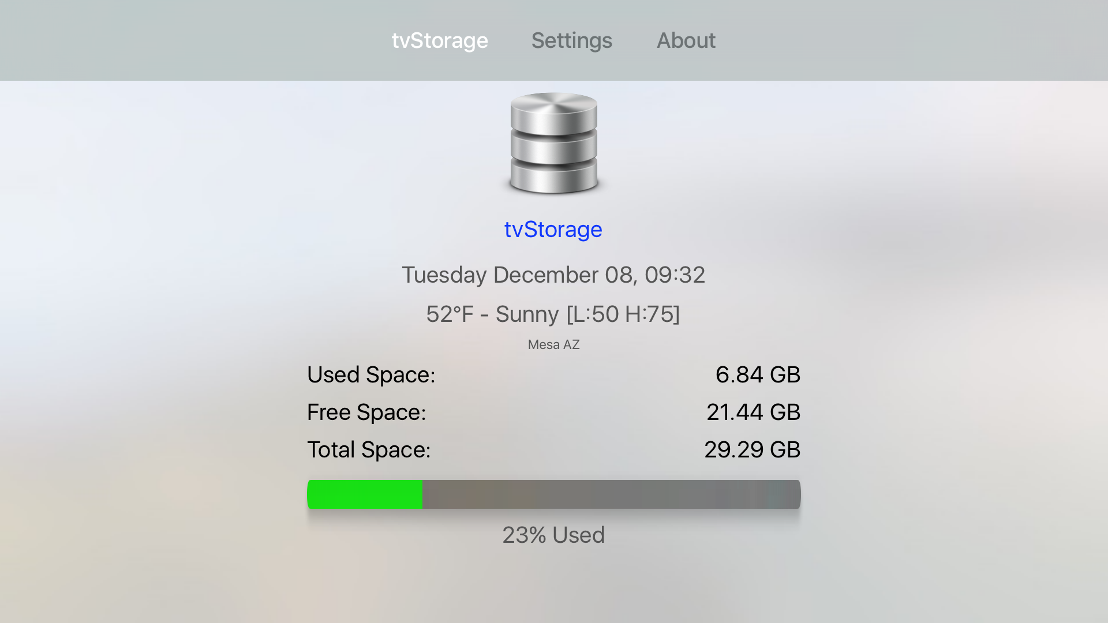
Task: Click the 23% Used caption
Action: click(x=553, y=535)
